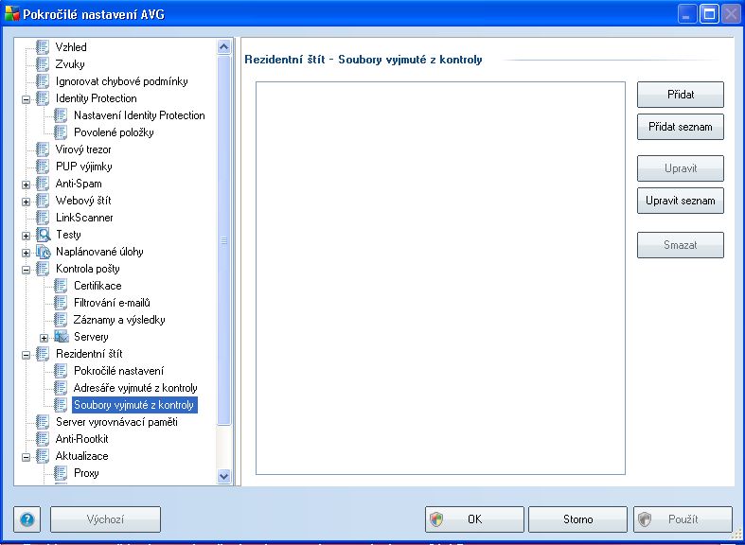This screenshot has width=745, height=545.
Task: Click the Kontrola pošty page icon
Action: (43, 269)
